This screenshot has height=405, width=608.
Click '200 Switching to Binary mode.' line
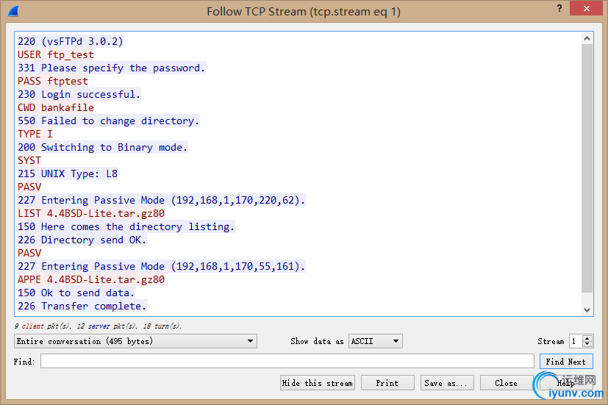tap(102, 147)
